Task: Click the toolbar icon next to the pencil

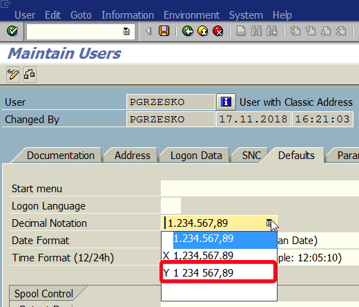Action: click(30, 75)
